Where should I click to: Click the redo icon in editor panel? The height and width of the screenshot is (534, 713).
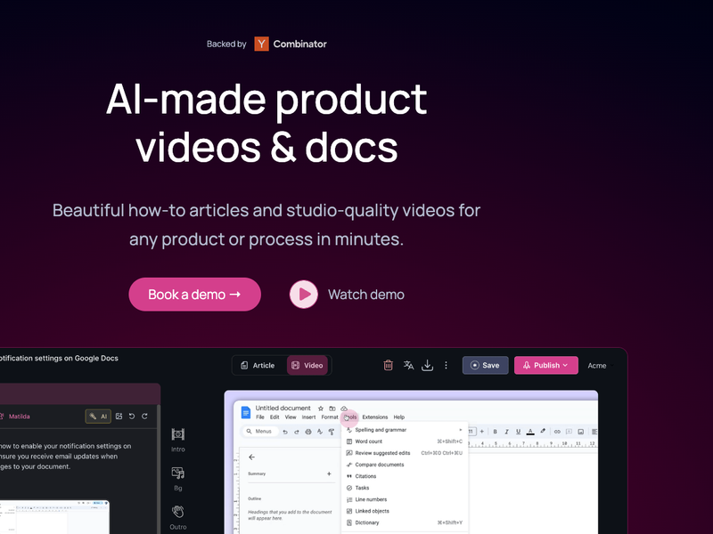145,416
